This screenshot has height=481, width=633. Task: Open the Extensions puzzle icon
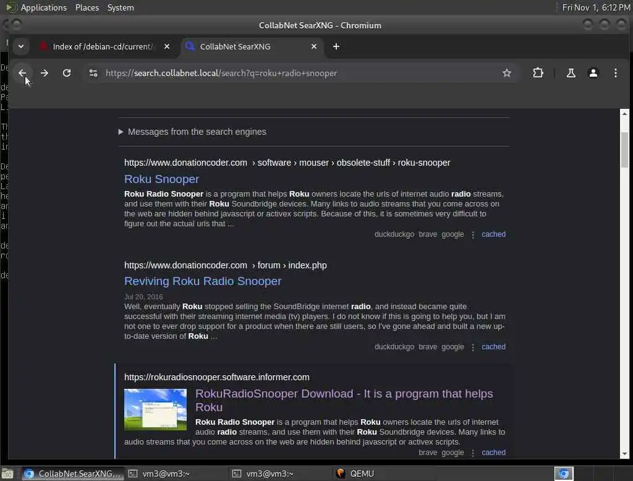538,73
